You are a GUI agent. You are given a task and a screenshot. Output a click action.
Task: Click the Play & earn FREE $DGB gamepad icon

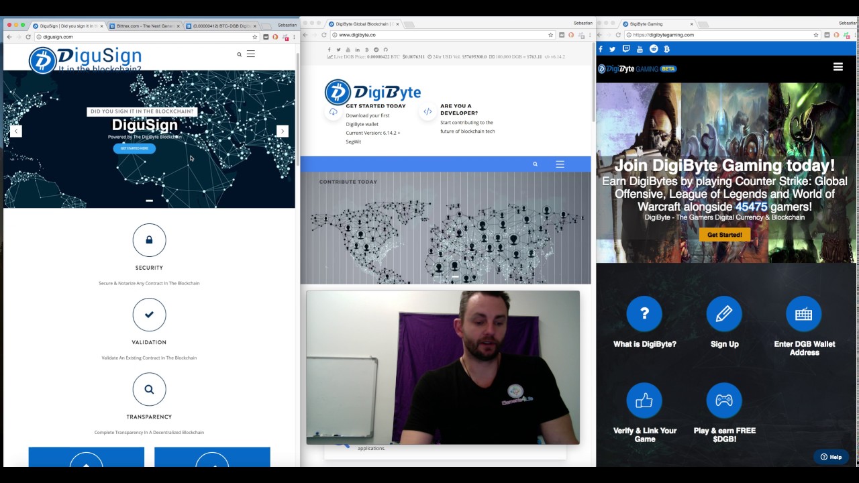coord(724,400)
